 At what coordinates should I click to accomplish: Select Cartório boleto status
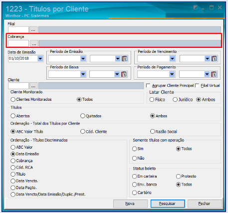pyautogui.click(x=134, y=193)
